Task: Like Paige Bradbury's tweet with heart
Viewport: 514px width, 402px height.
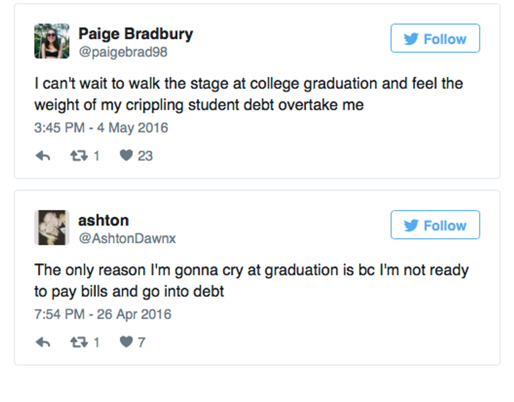Action: 126,155
